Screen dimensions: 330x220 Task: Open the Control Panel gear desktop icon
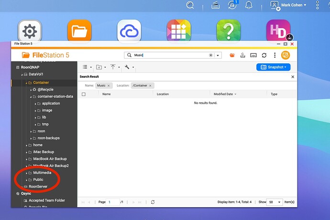click(x=30, y=31)
